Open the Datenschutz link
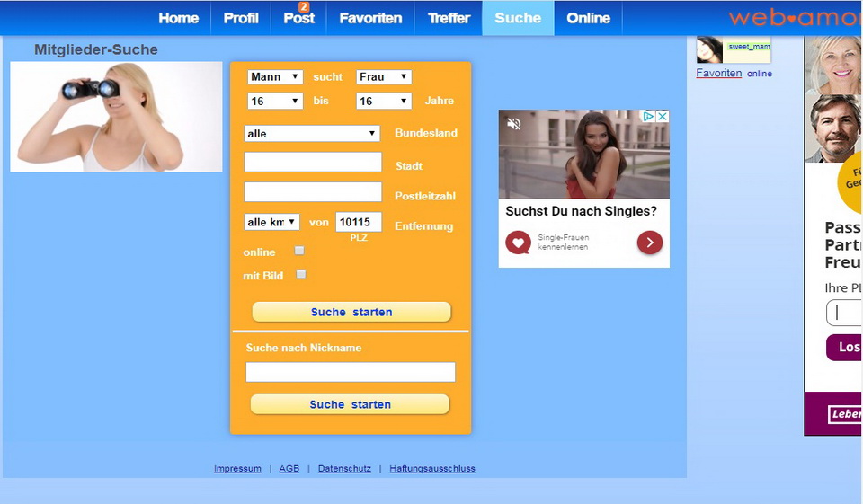The image size is (863, 504). click(344, 469)
